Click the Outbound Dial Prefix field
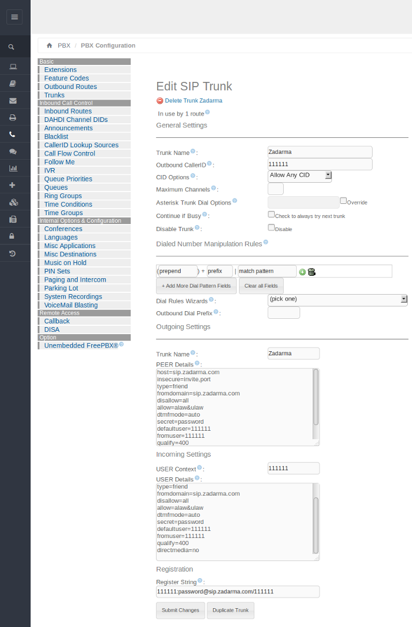 point(284,313)
